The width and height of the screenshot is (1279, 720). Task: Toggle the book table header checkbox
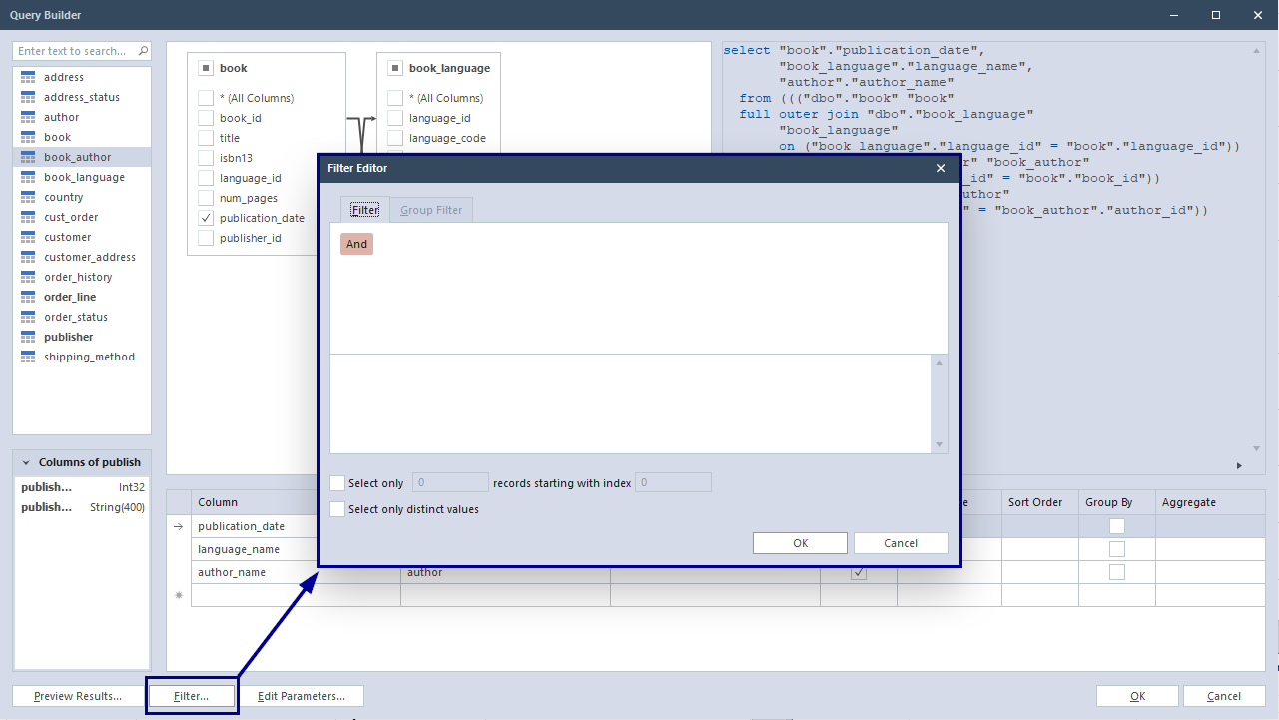coord(206,68)
